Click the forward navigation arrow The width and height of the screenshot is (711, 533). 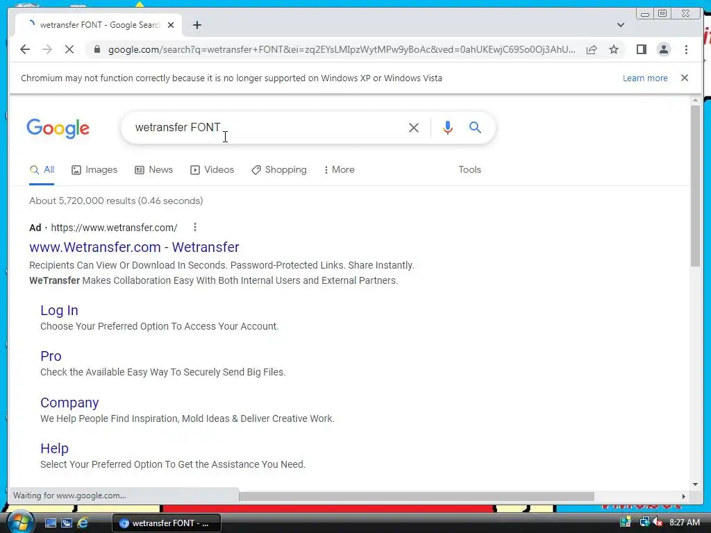pos(47,49)
